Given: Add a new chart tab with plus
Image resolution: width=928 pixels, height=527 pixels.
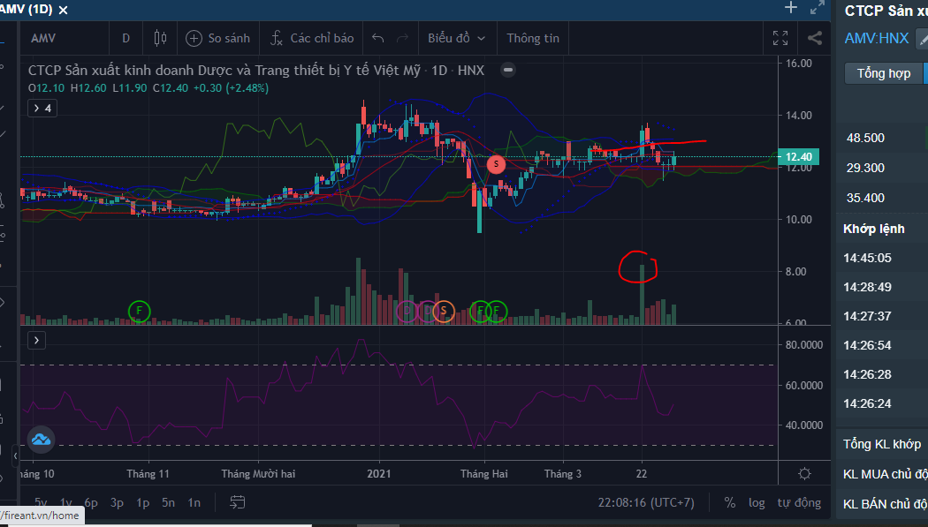Looking at the screenshot, I should pyautogui.click(x=791, y=8).
